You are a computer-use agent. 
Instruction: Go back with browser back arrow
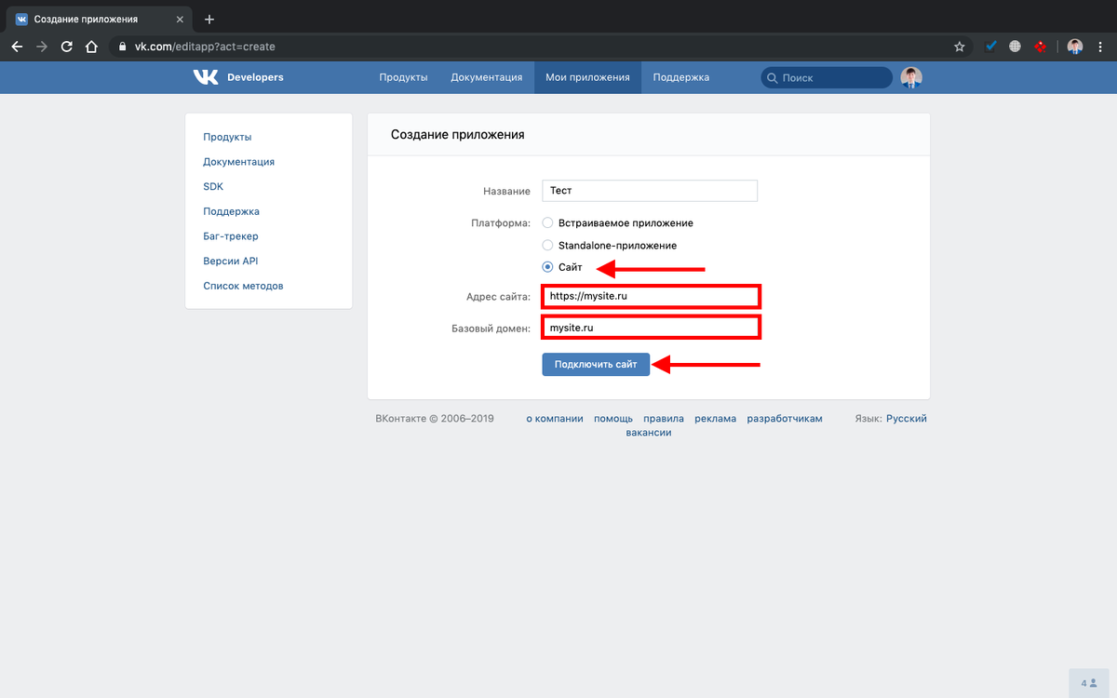click(x=17, y=46)
